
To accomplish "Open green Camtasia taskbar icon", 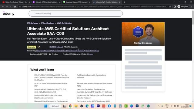I will (126, 106).
